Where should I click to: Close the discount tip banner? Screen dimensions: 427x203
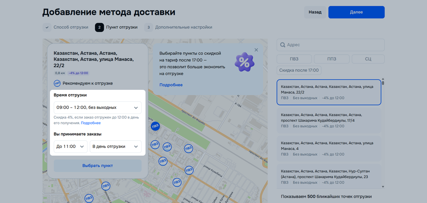click(x=256, y=50)
